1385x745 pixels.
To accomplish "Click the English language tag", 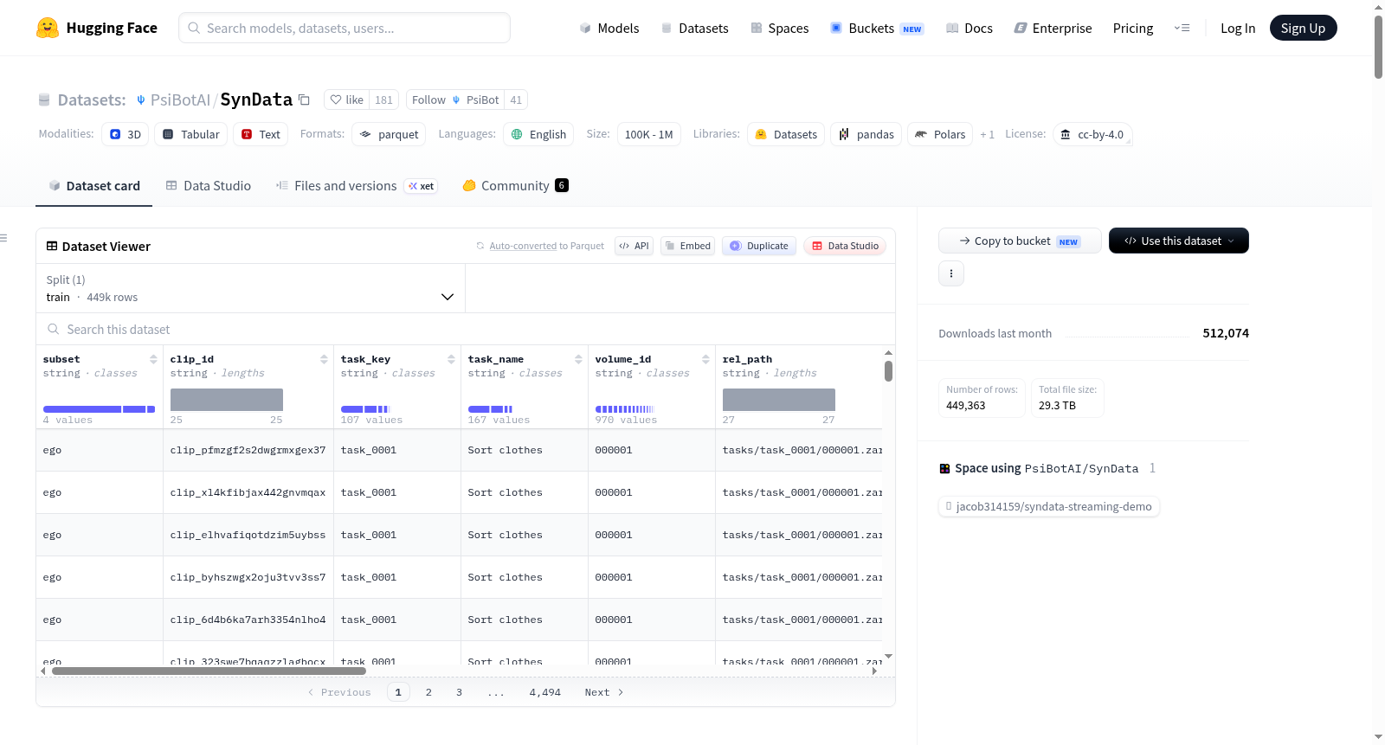I will point(538,134).
